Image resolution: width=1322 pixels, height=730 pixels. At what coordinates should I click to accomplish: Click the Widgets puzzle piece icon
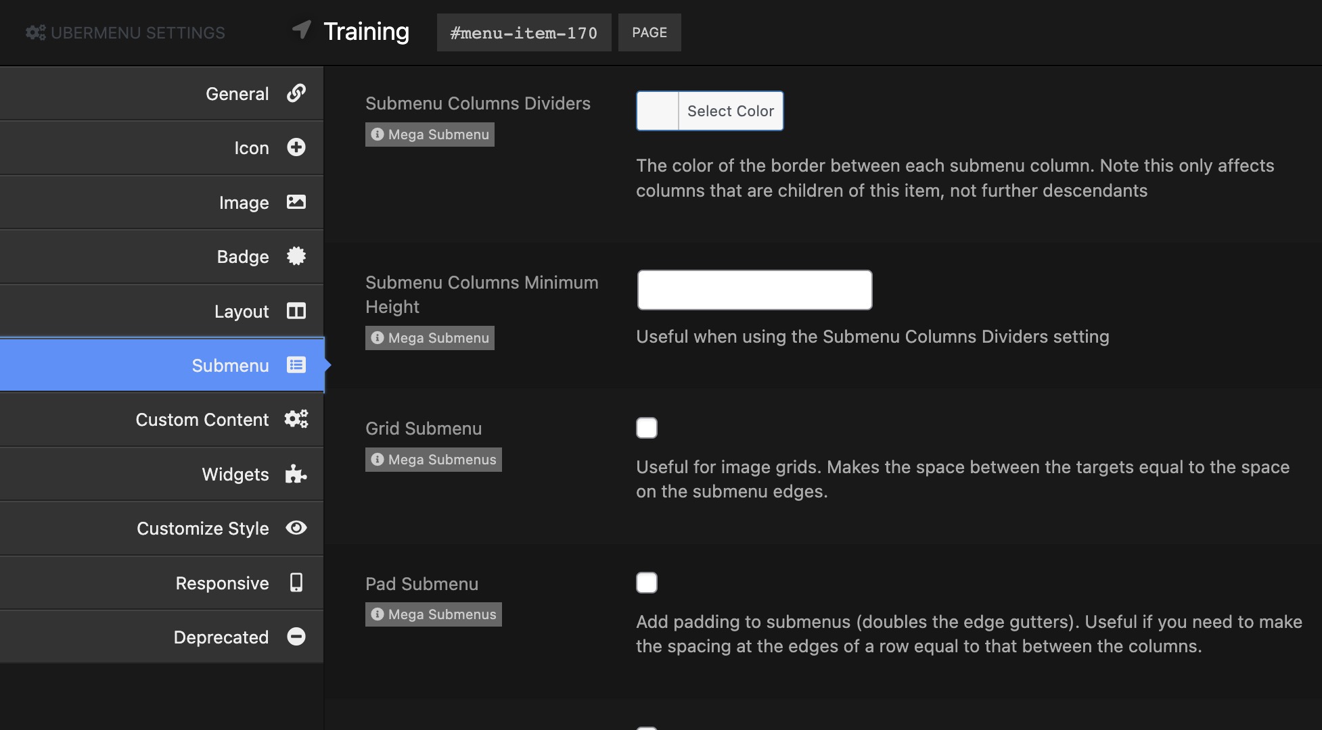[296, 474]
